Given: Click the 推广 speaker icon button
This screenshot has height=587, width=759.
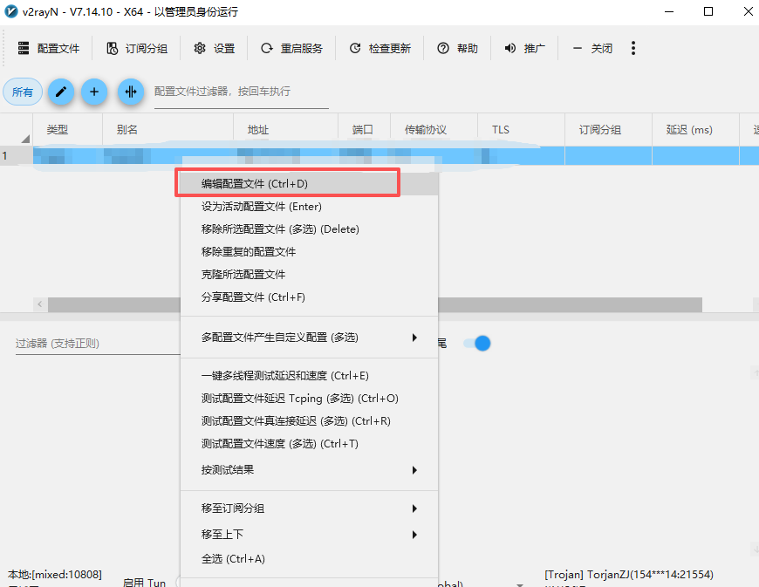Looking at the screenshot, I should [x=525, y=48].
